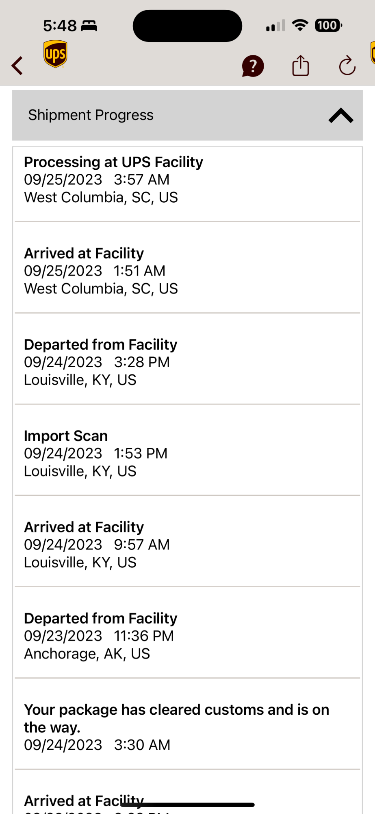Open the UPS shield logo home
The image size is (375, 814).
point(55,54)
